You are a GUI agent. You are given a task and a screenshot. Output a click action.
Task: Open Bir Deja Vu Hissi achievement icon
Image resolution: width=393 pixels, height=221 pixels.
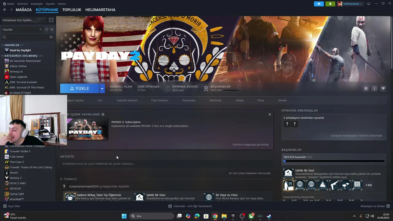209,197
